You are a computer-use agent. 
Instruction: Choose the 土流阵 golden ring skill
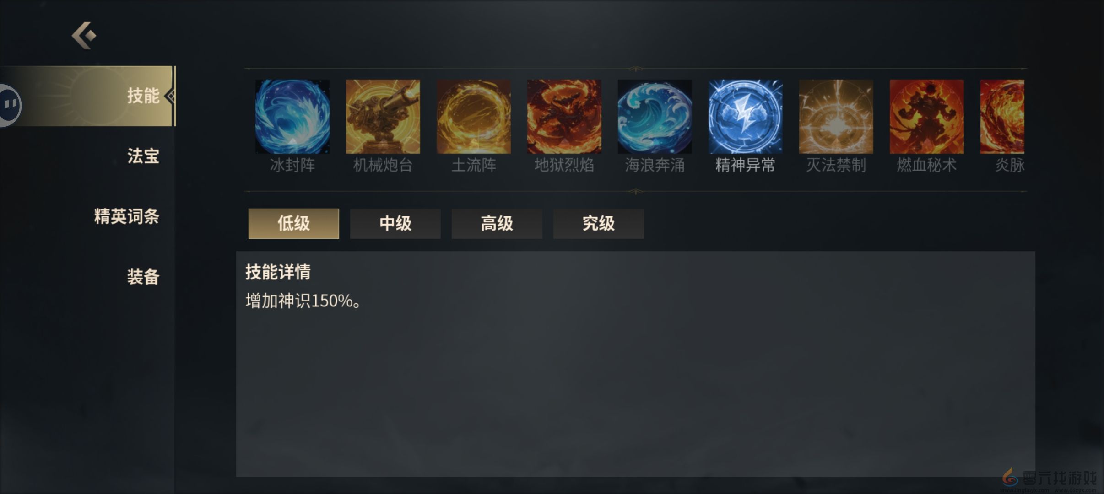click(473, 116)
